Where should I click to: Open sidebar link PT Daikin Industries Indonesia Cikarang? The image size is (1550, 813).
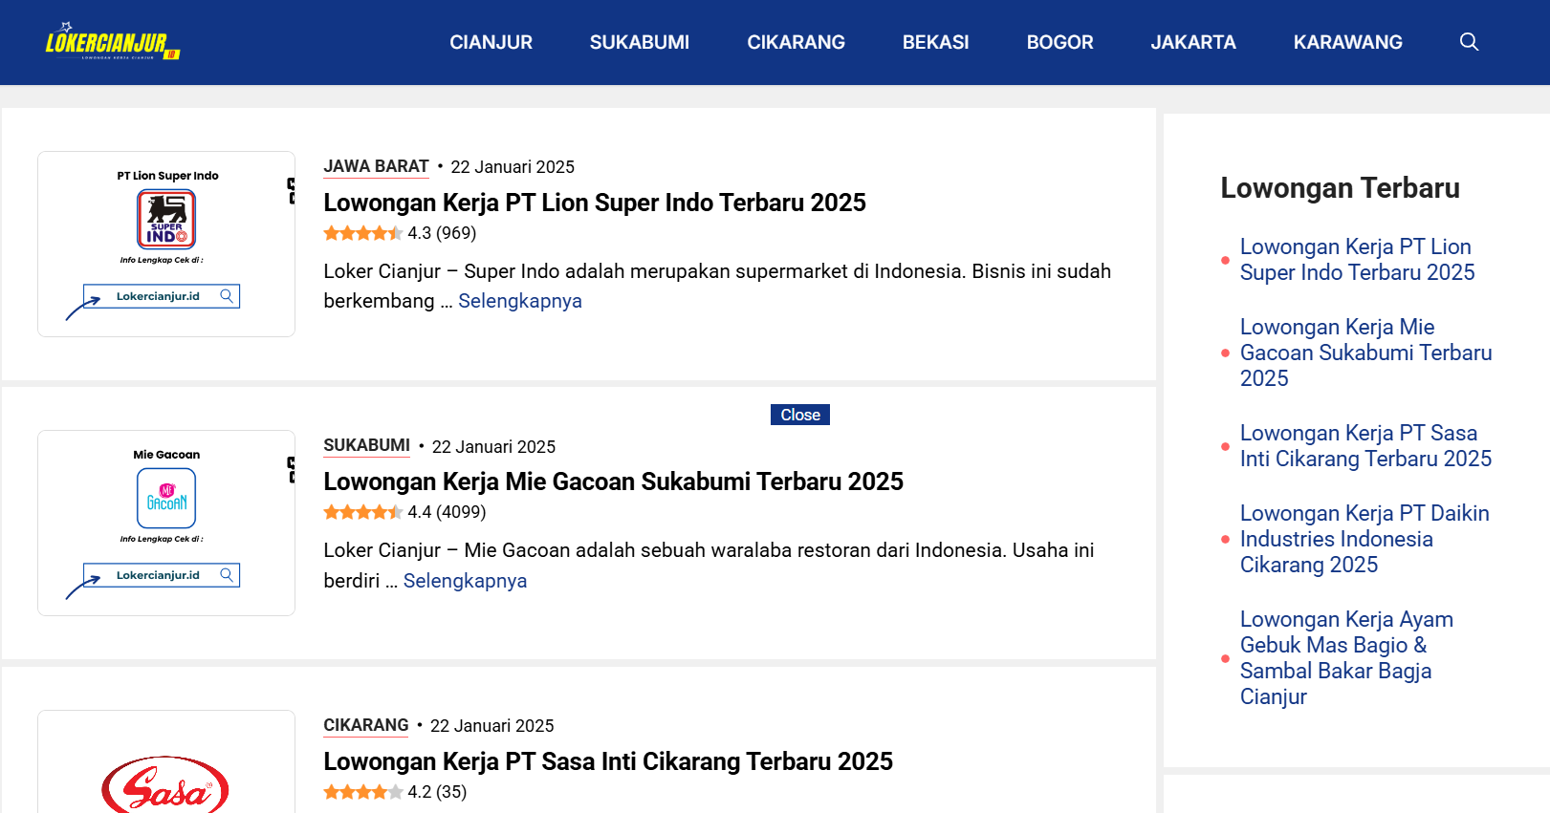[1364, 539]
